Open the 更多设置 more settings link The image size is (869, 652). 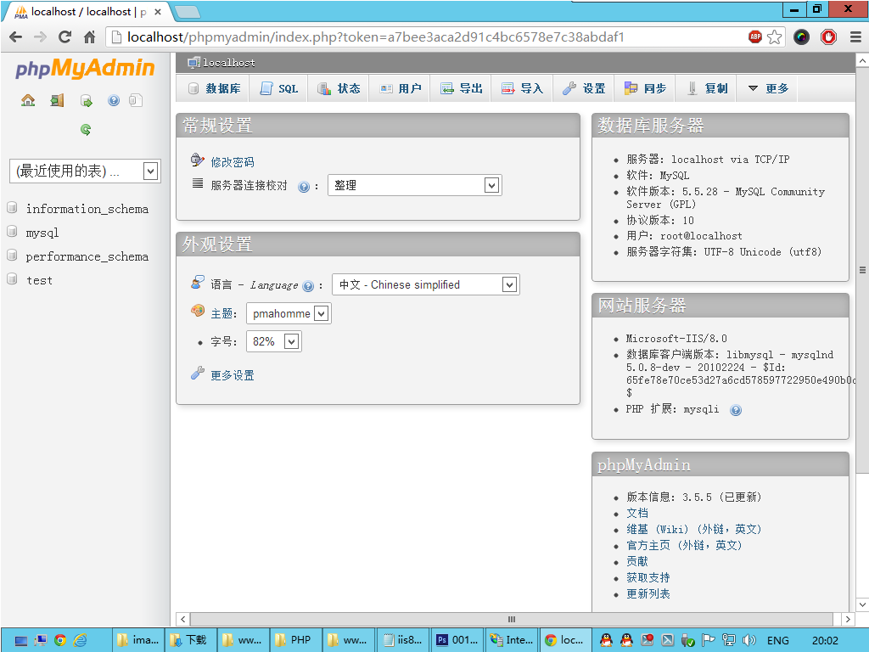(x=233, y=375)
